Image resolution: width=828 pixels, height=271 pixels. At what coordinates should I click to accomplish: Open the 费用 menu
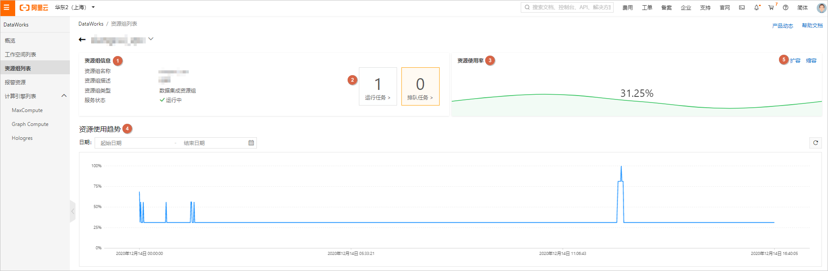[628, 8]
